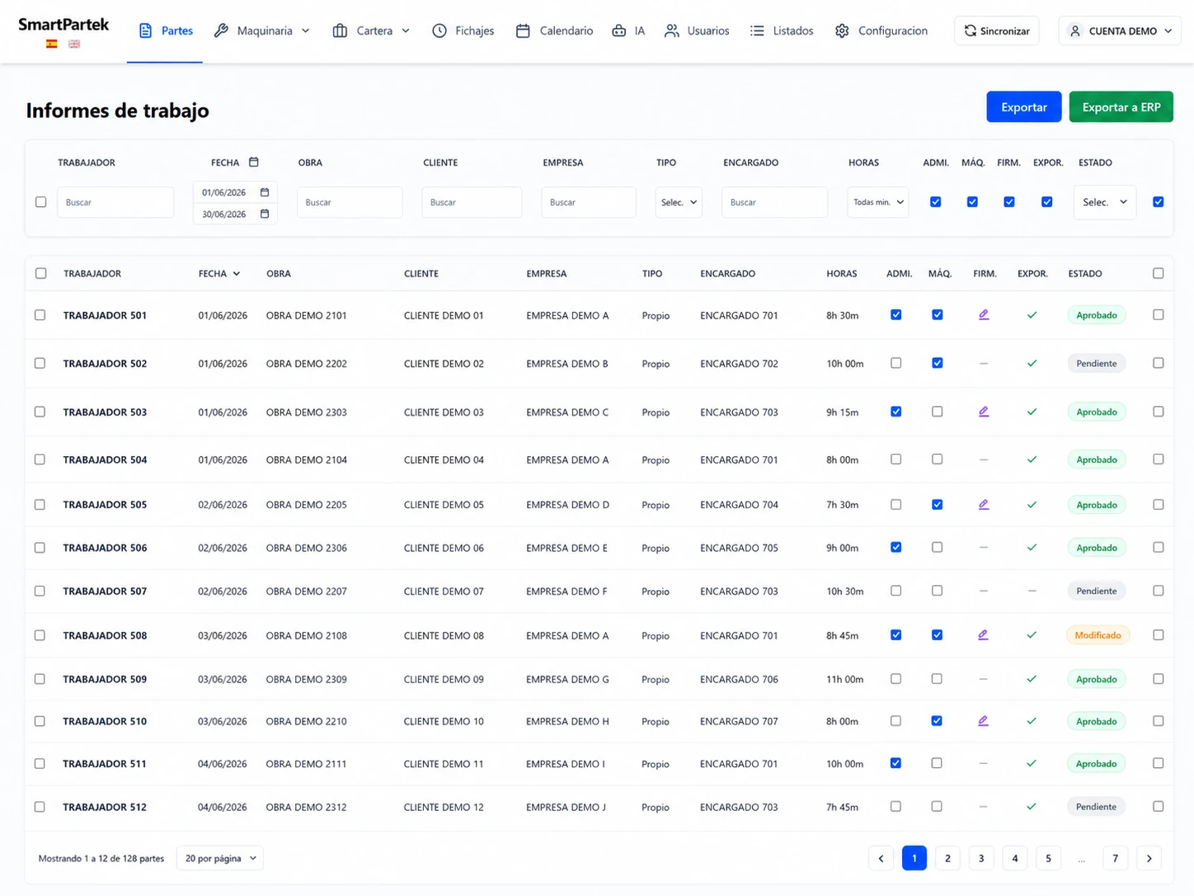Screen dimensions: 1194x896
Task: Click the calendar icon in start date 01/06/2026
Action: point(265,192)
